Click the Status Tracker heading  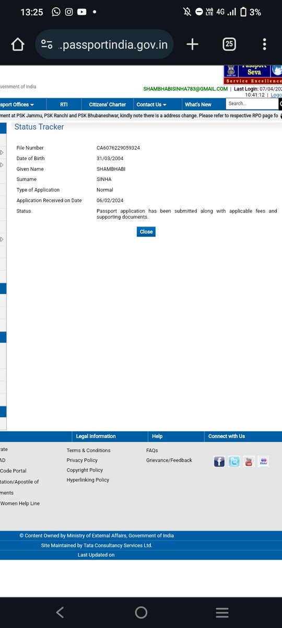(39, 127)
